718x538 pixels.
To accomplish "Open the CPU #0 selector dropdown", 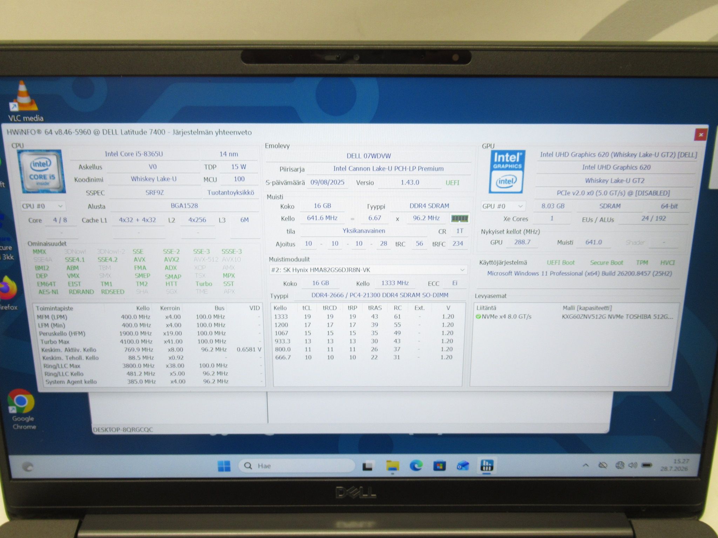I will 42,206.
